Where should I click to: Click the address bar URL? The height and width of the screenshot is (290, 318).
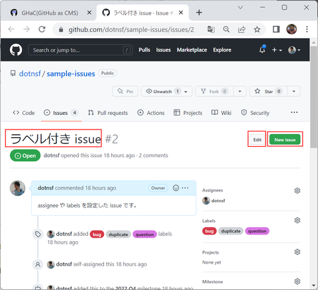(x=131, y=30)
